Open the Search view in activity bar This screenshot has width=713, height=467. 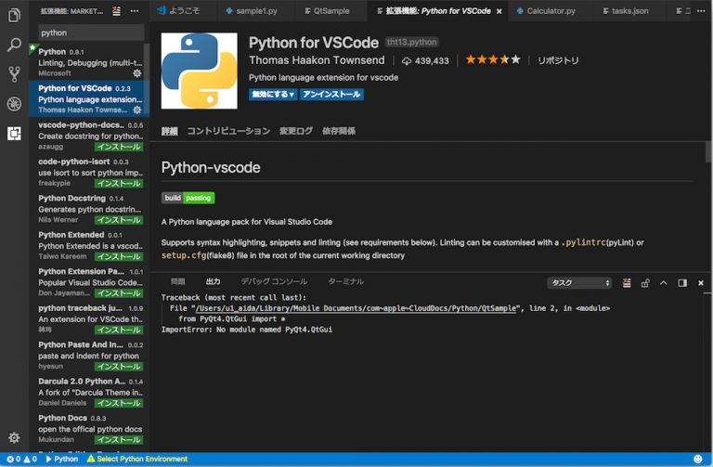click(14, 45)
